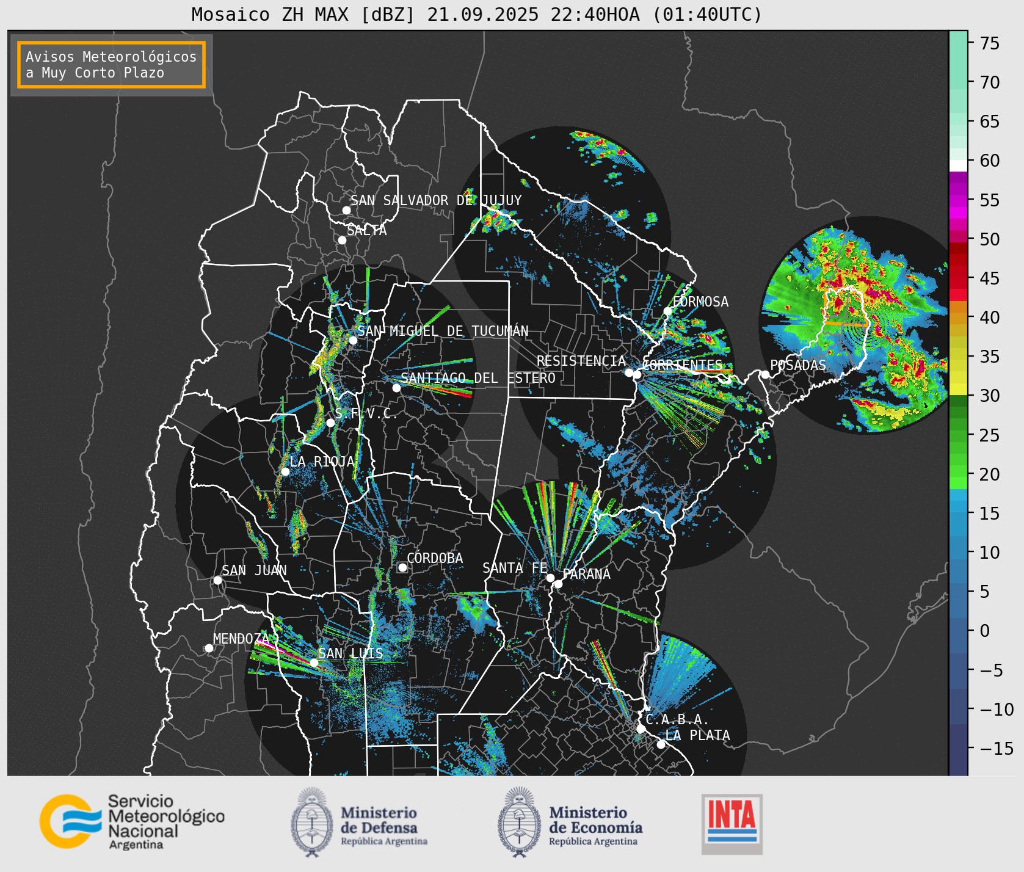Click the Servicio Meteorológico Nacional sun logo
This screenshot has height=872, width=1024.
[70, 821]
